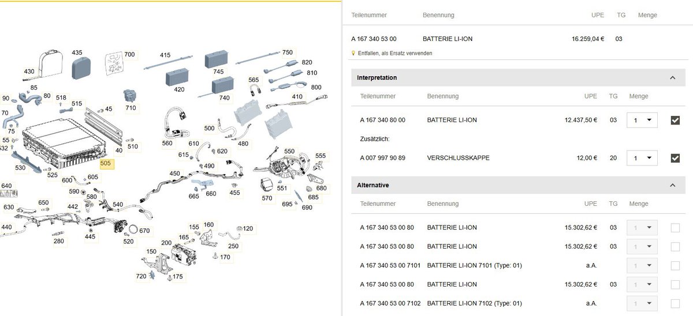
Task: Click part label 560 wiring harness
Action: coord(167,143)
